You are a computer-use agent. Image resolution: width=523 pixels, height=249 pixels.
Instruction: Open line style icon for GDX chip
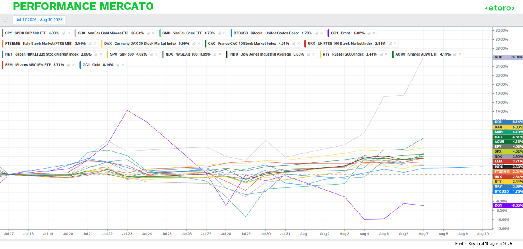click(x=148, y=33)
